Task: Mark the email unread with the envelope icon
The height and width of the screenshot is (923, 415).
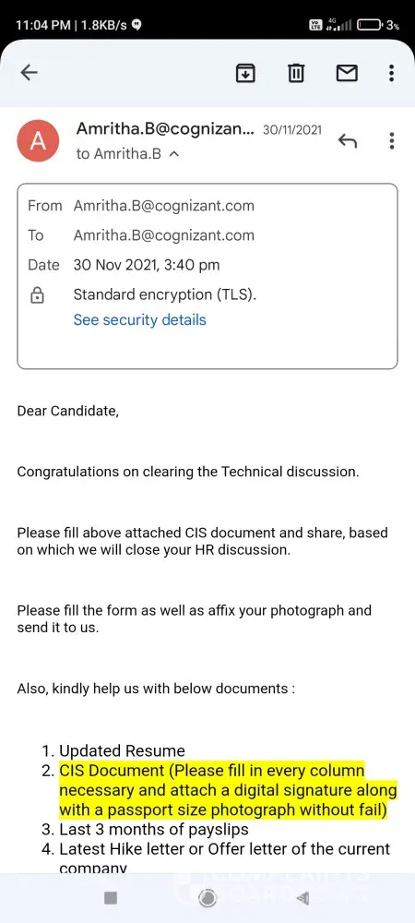Action: tap(347, 73)
